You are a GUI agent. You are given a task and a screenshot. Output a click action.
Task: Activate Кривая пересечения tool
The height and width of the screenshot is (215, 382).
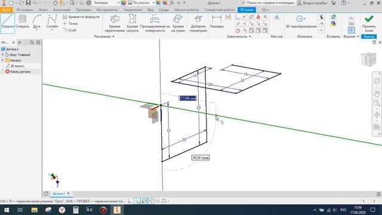click(115, 23)
